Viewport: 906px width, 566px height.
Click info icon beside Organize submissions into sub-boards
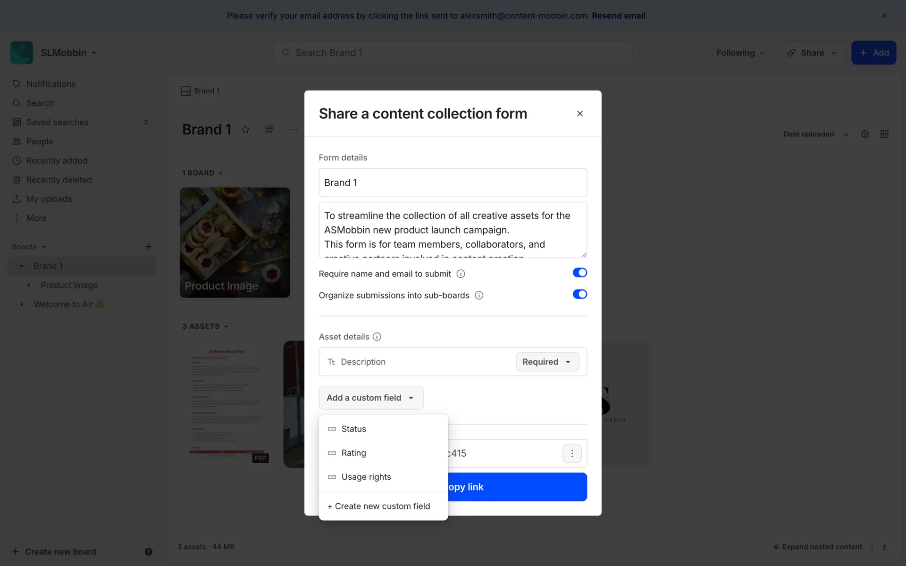479,296
